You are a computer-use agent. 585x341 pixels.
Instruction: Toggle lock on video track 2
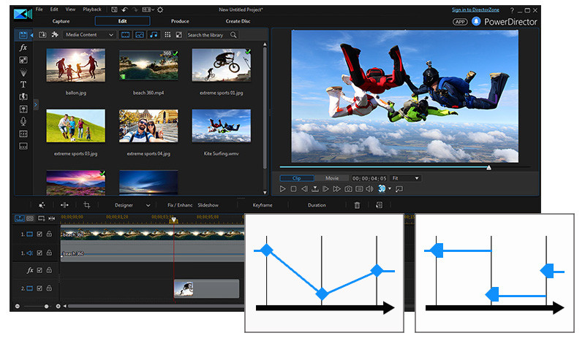point(49,288)
